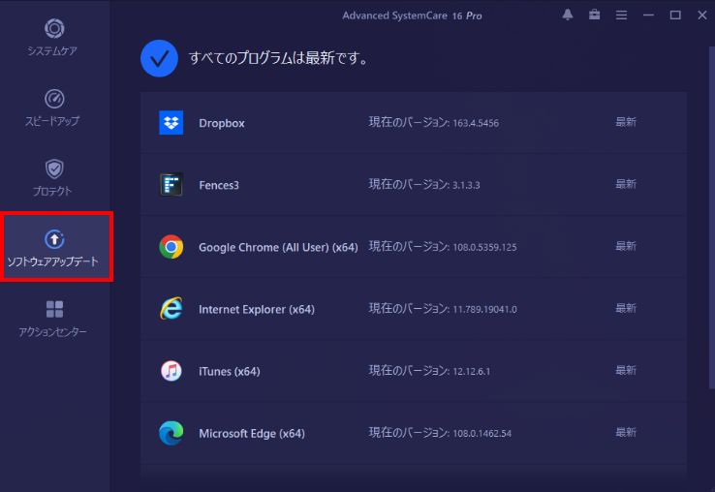The image size is (715, 492).
Task: Click 最新 status in iTunes row
Action: point(626,370)
